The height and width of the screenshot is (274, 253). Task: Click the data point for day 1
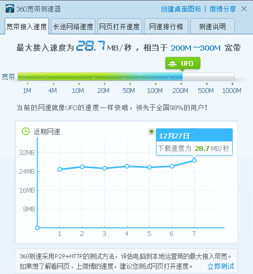(59, 169)
